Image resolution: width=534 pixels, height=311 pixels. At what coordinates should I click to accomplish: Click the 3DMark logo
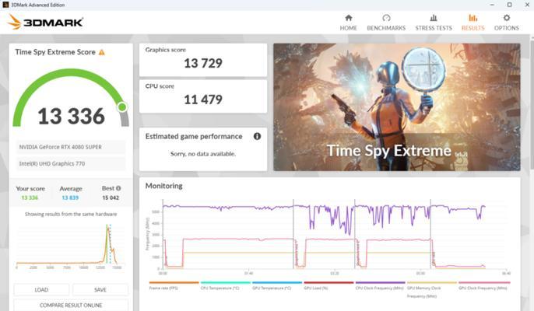point(45,22)
